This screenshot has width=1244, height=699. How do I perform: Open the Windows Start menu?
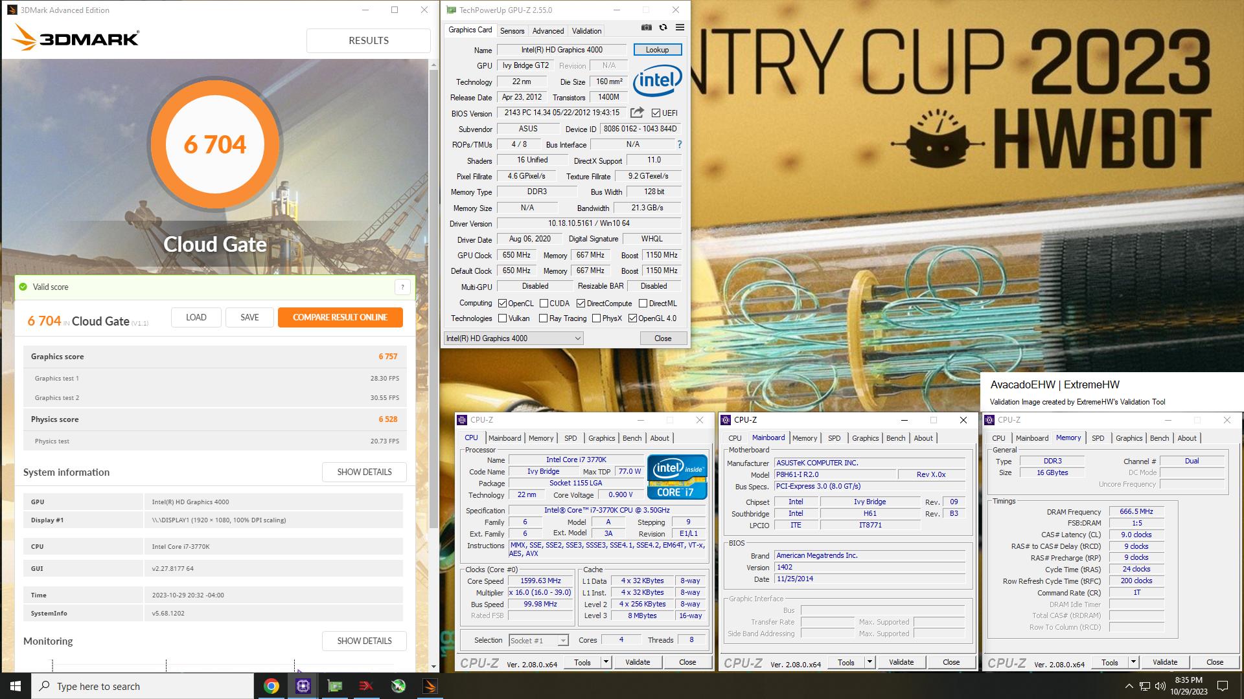16,686
